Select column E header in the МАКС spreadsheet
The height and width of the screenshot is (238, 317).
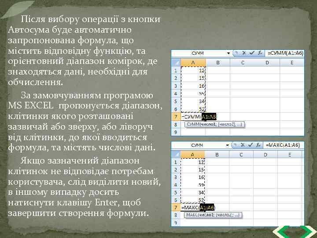click(x=290, y=155)
